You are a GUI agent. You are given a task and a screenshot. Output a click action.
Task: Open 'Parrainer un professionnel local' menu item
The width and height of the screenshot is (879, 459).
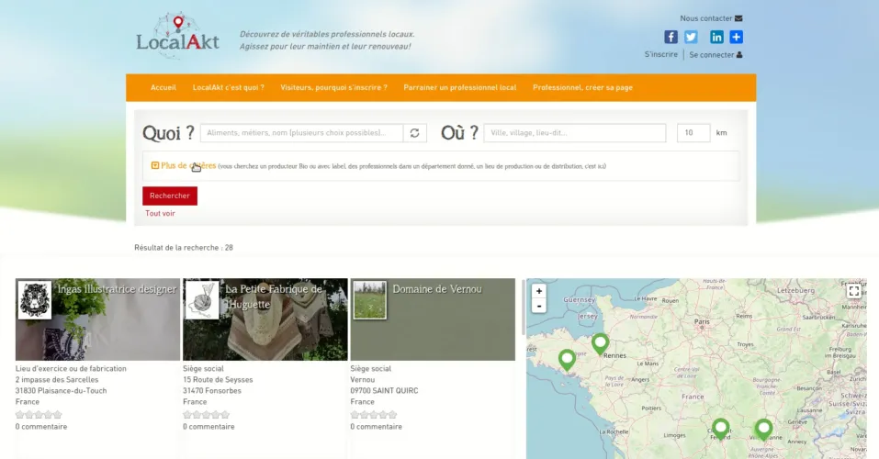[x=459, y=88]
